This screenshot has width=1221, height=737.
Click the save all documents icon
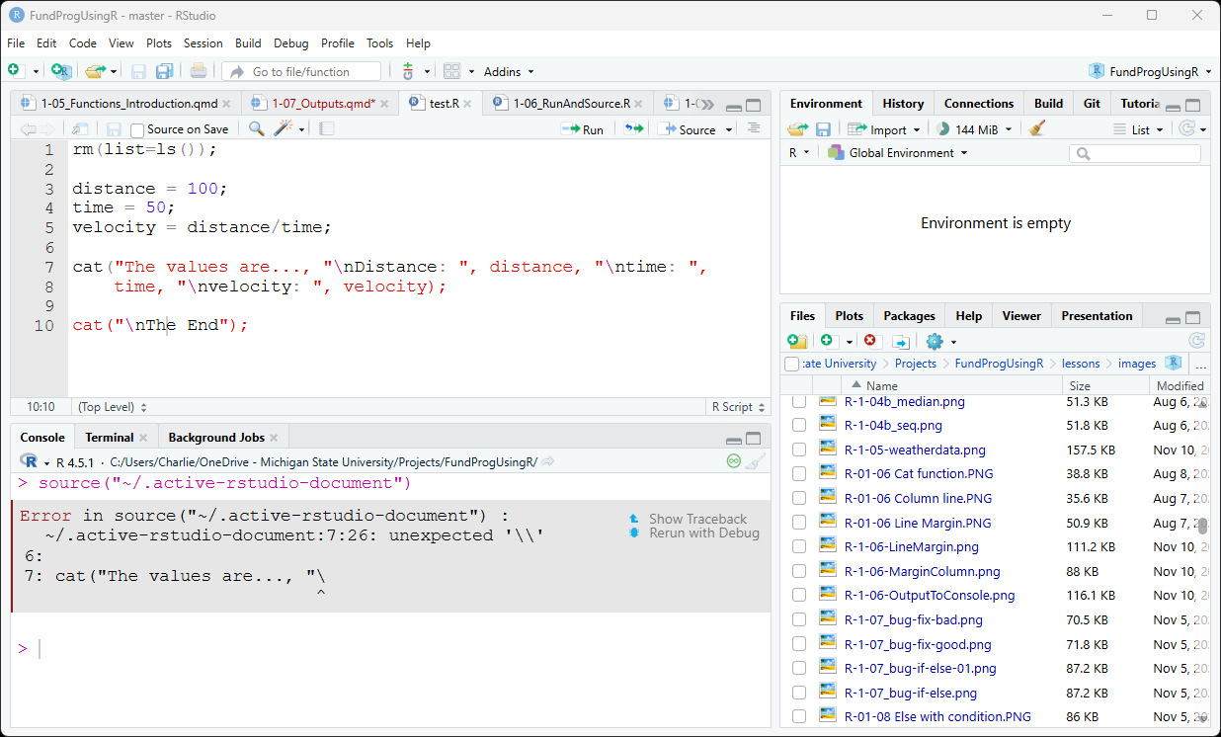(x=165, y=71)
